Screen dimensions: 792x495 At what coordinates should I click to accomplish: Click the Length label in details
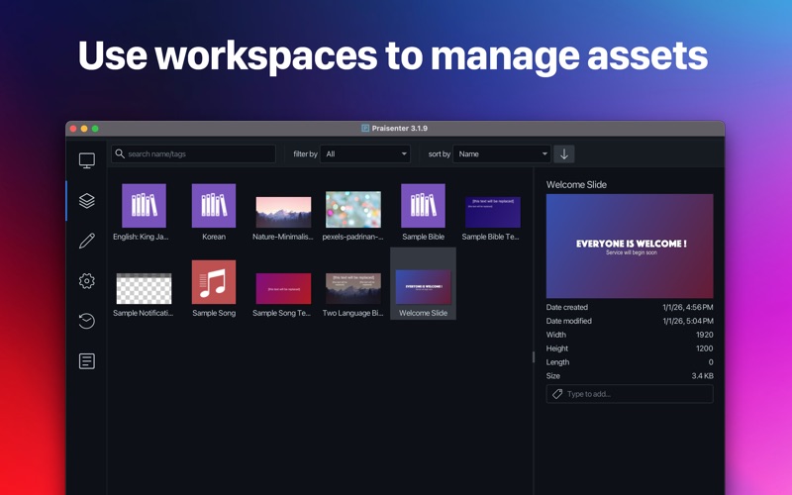(557, 362)
